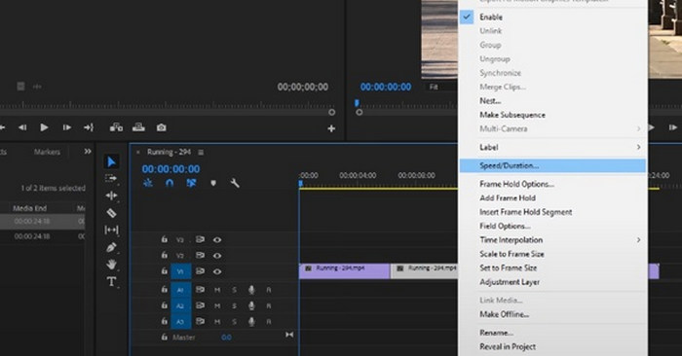Toggle Snap in the timeline
The height and width of the screenshot is (356, 682).
(170, 183)
